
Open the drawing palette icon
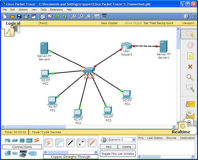tap(97, 17)
